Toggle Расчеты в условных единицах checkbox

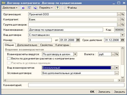coord(9,63)
